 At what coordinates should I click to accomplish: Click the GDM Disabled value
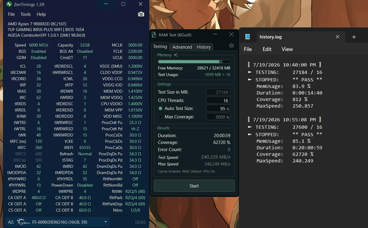click(x=39, y=58)
